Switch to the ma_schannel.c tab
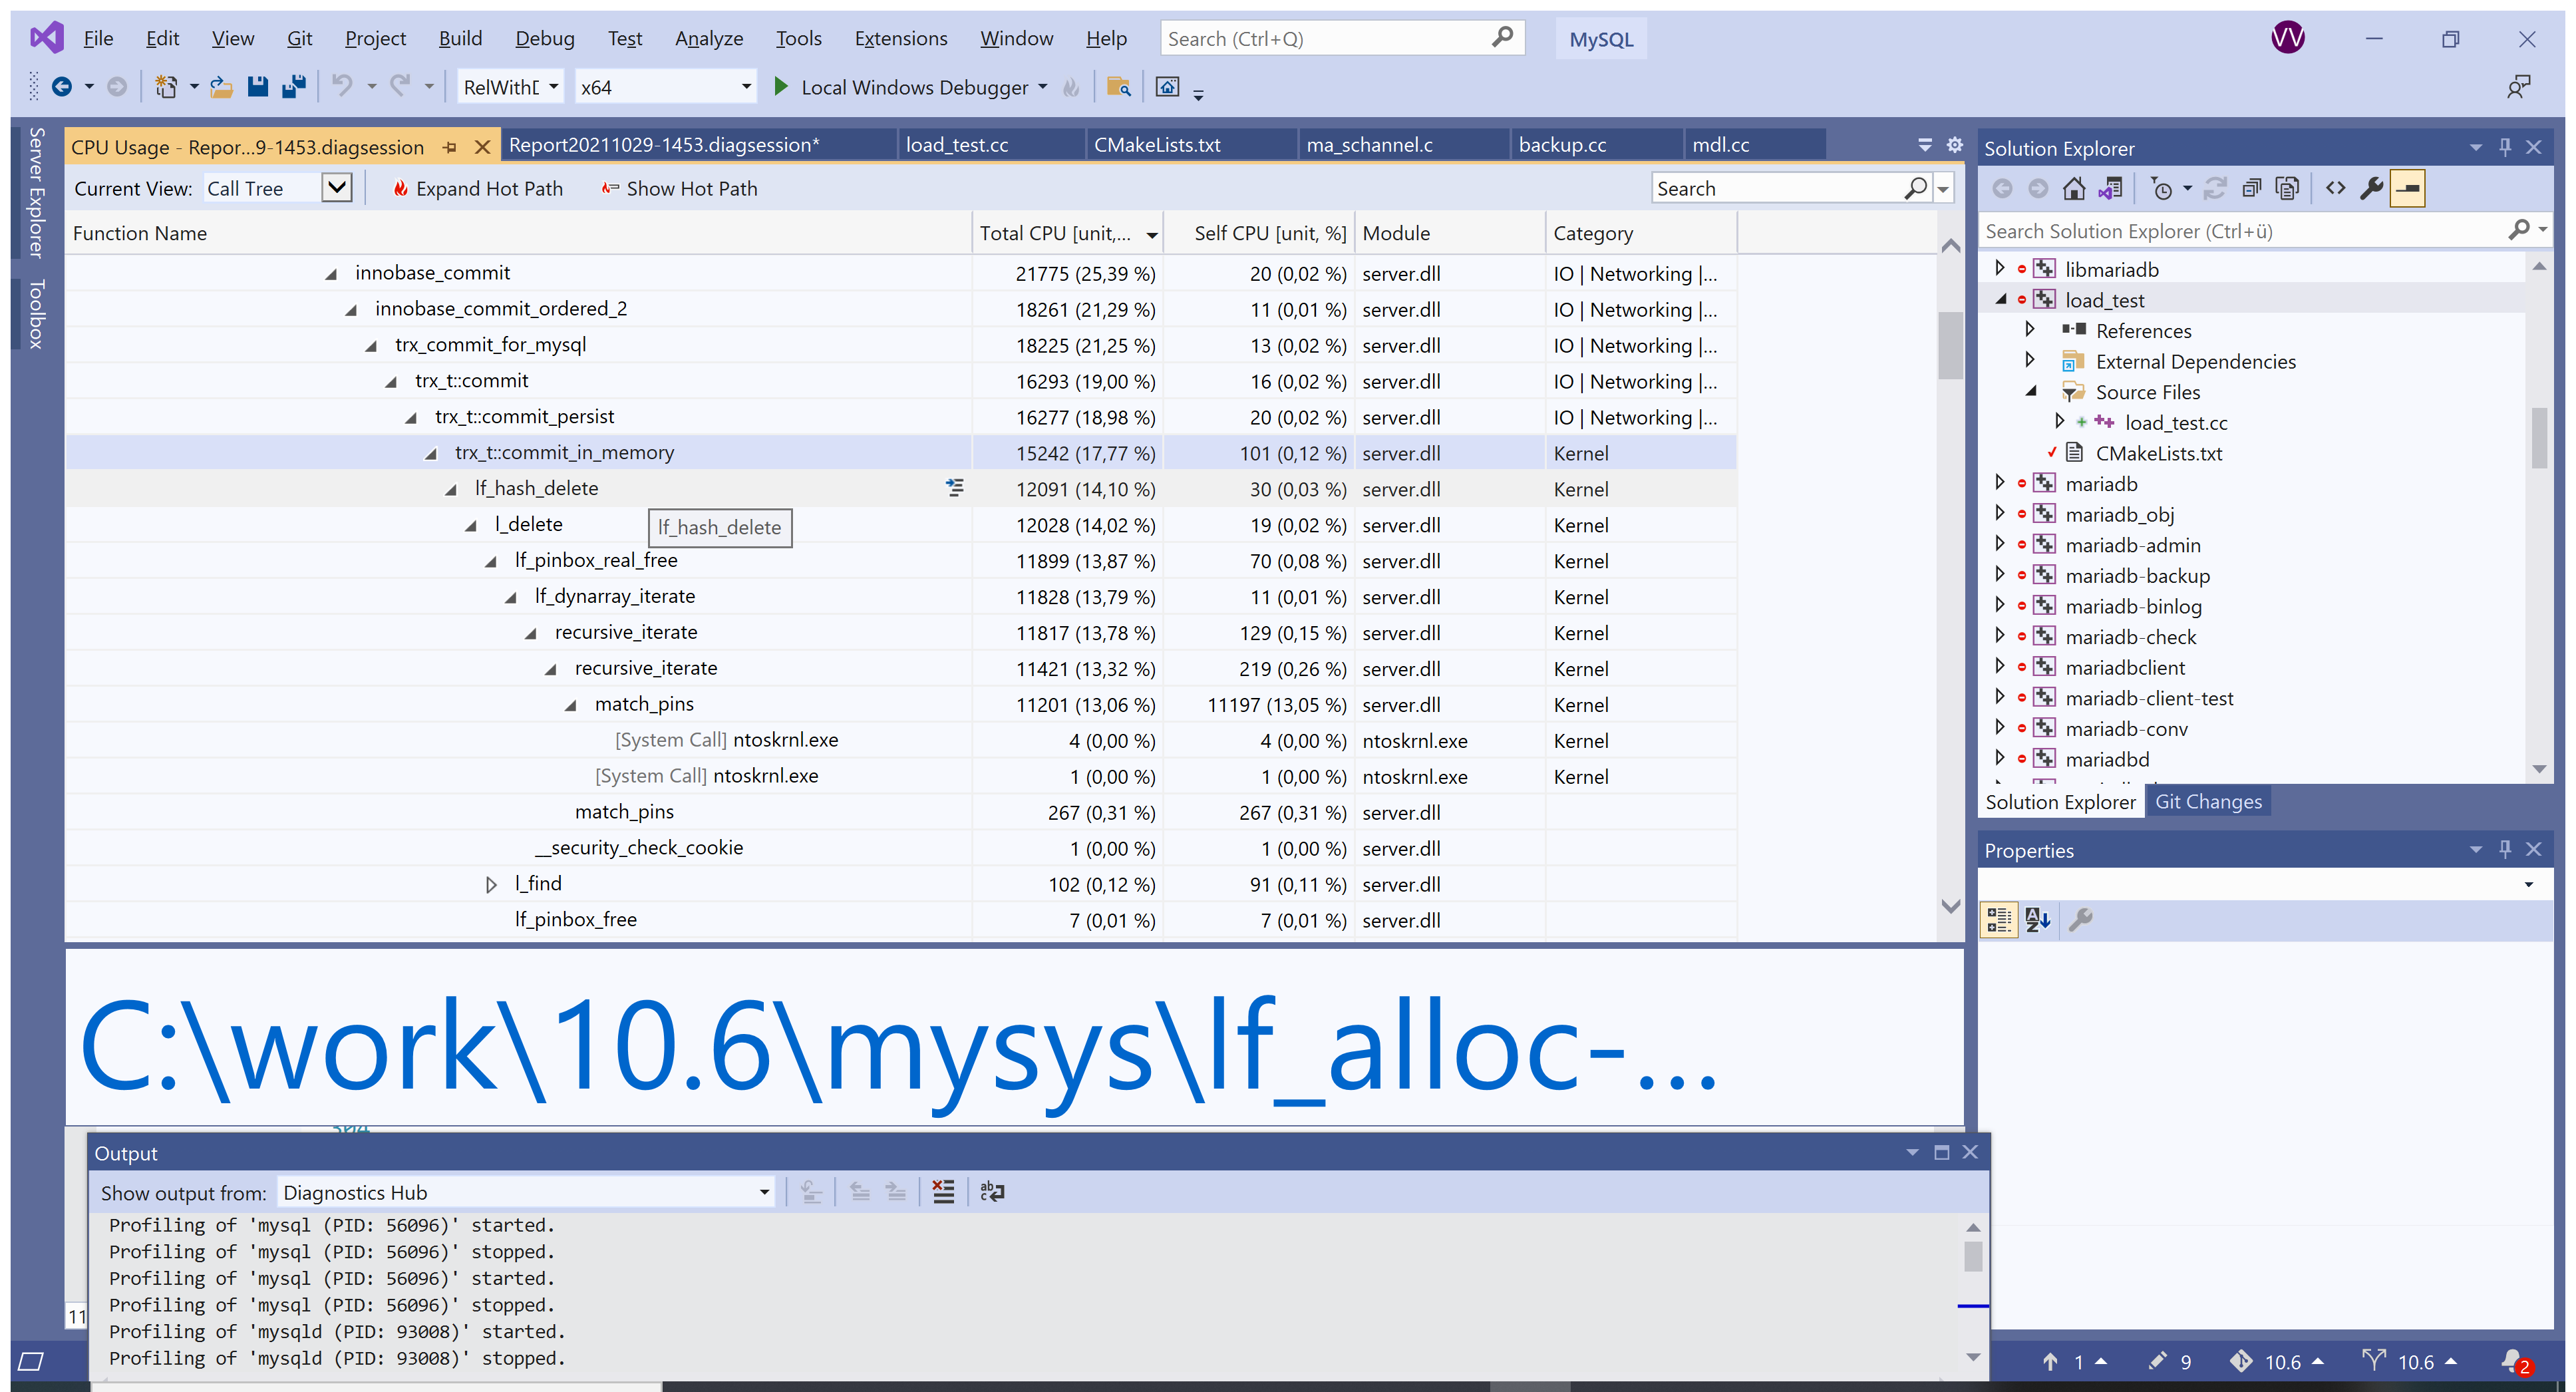 coord(1369,145)
